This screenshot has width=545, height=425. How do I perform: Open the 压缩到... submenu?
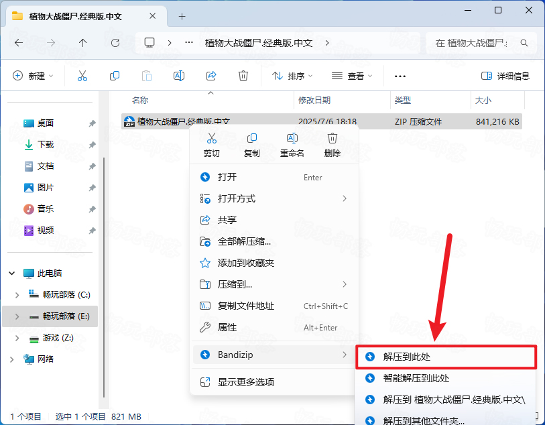point(275,284)
